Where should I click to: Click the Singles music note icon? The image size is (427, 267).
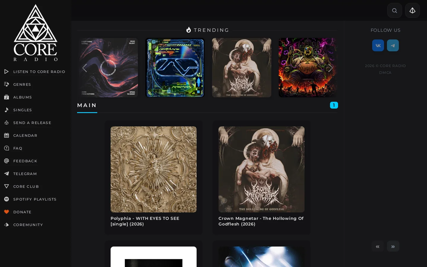[7, 110]
